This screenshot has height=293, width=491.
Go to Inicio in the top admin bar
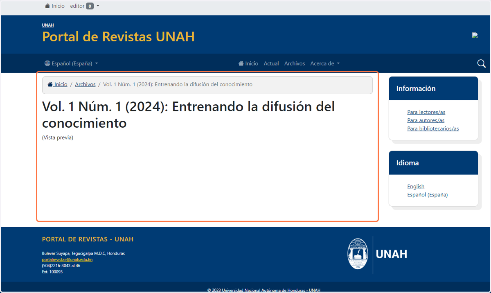click(55, 6)
